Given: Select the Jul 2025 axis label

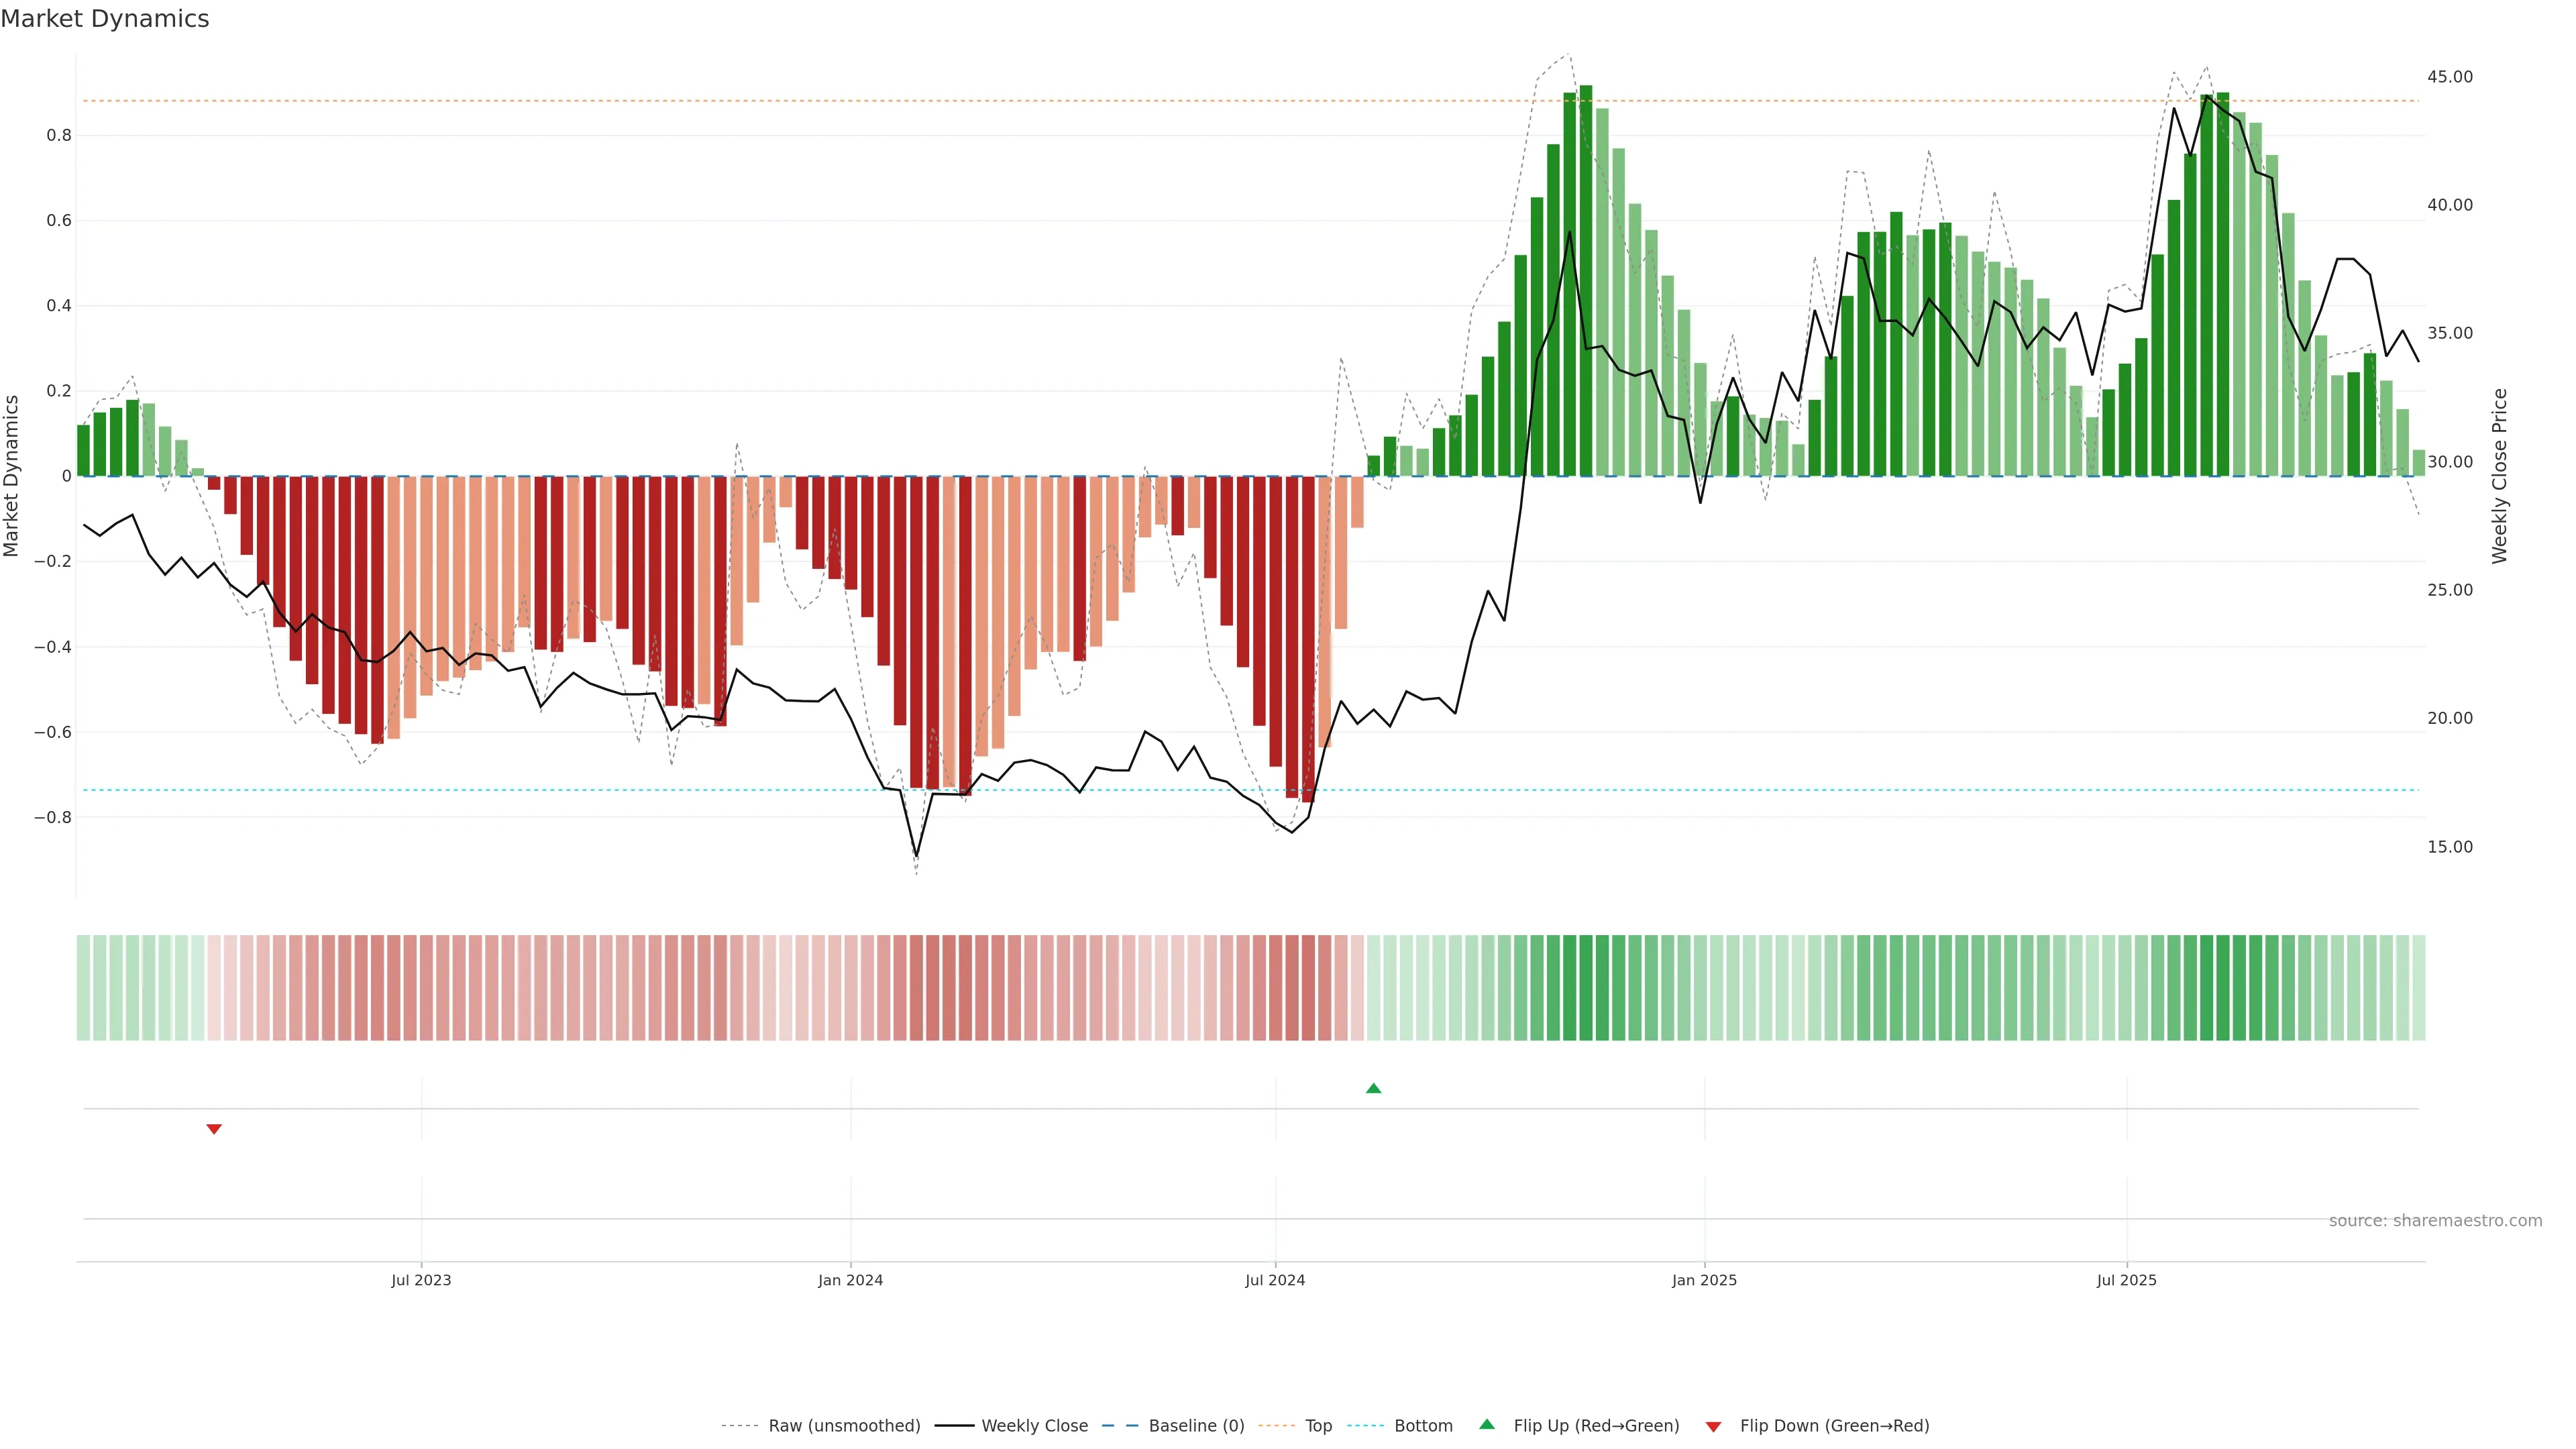Looking at the screenshot, I should pos(2126,1280).
